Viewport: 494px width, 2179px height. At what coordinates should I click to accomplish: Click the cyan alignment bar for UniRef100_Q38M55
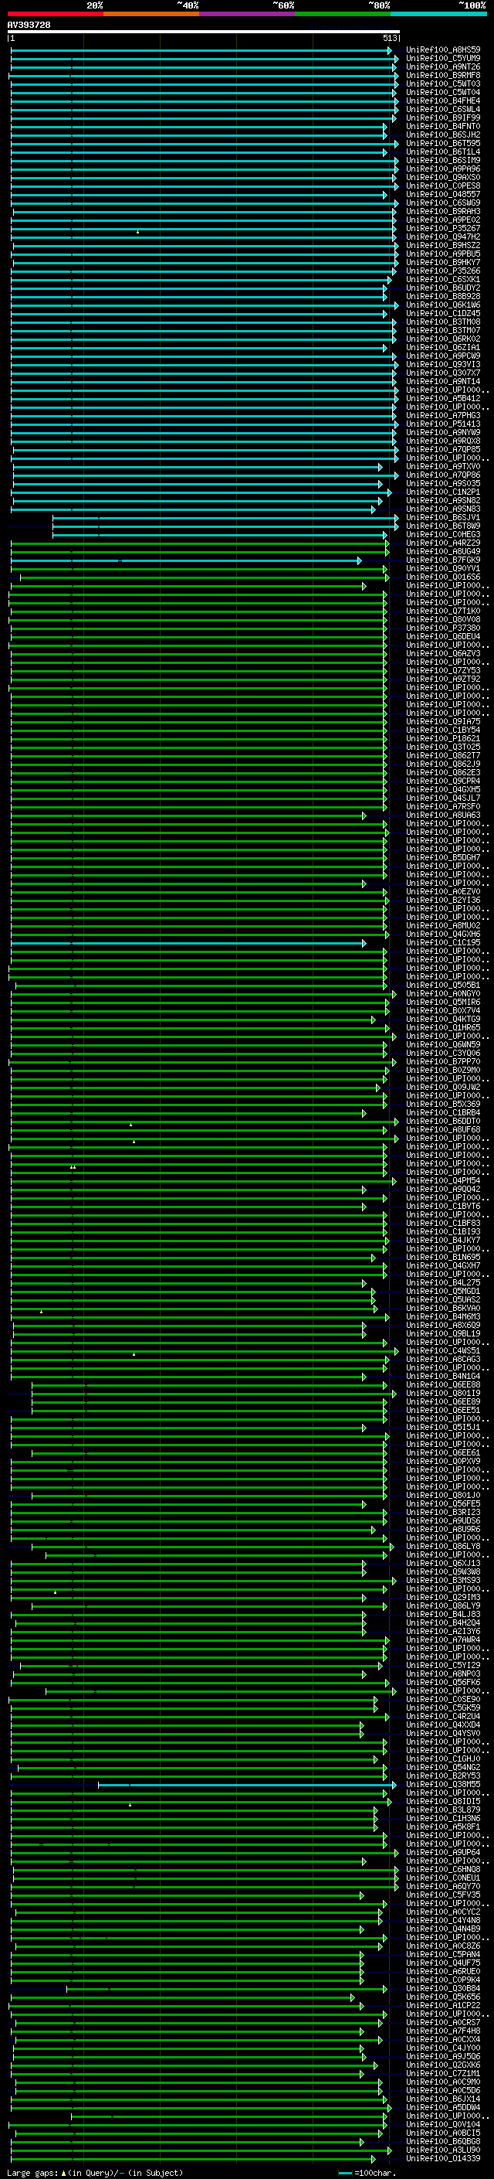[x=248, y=1784]
